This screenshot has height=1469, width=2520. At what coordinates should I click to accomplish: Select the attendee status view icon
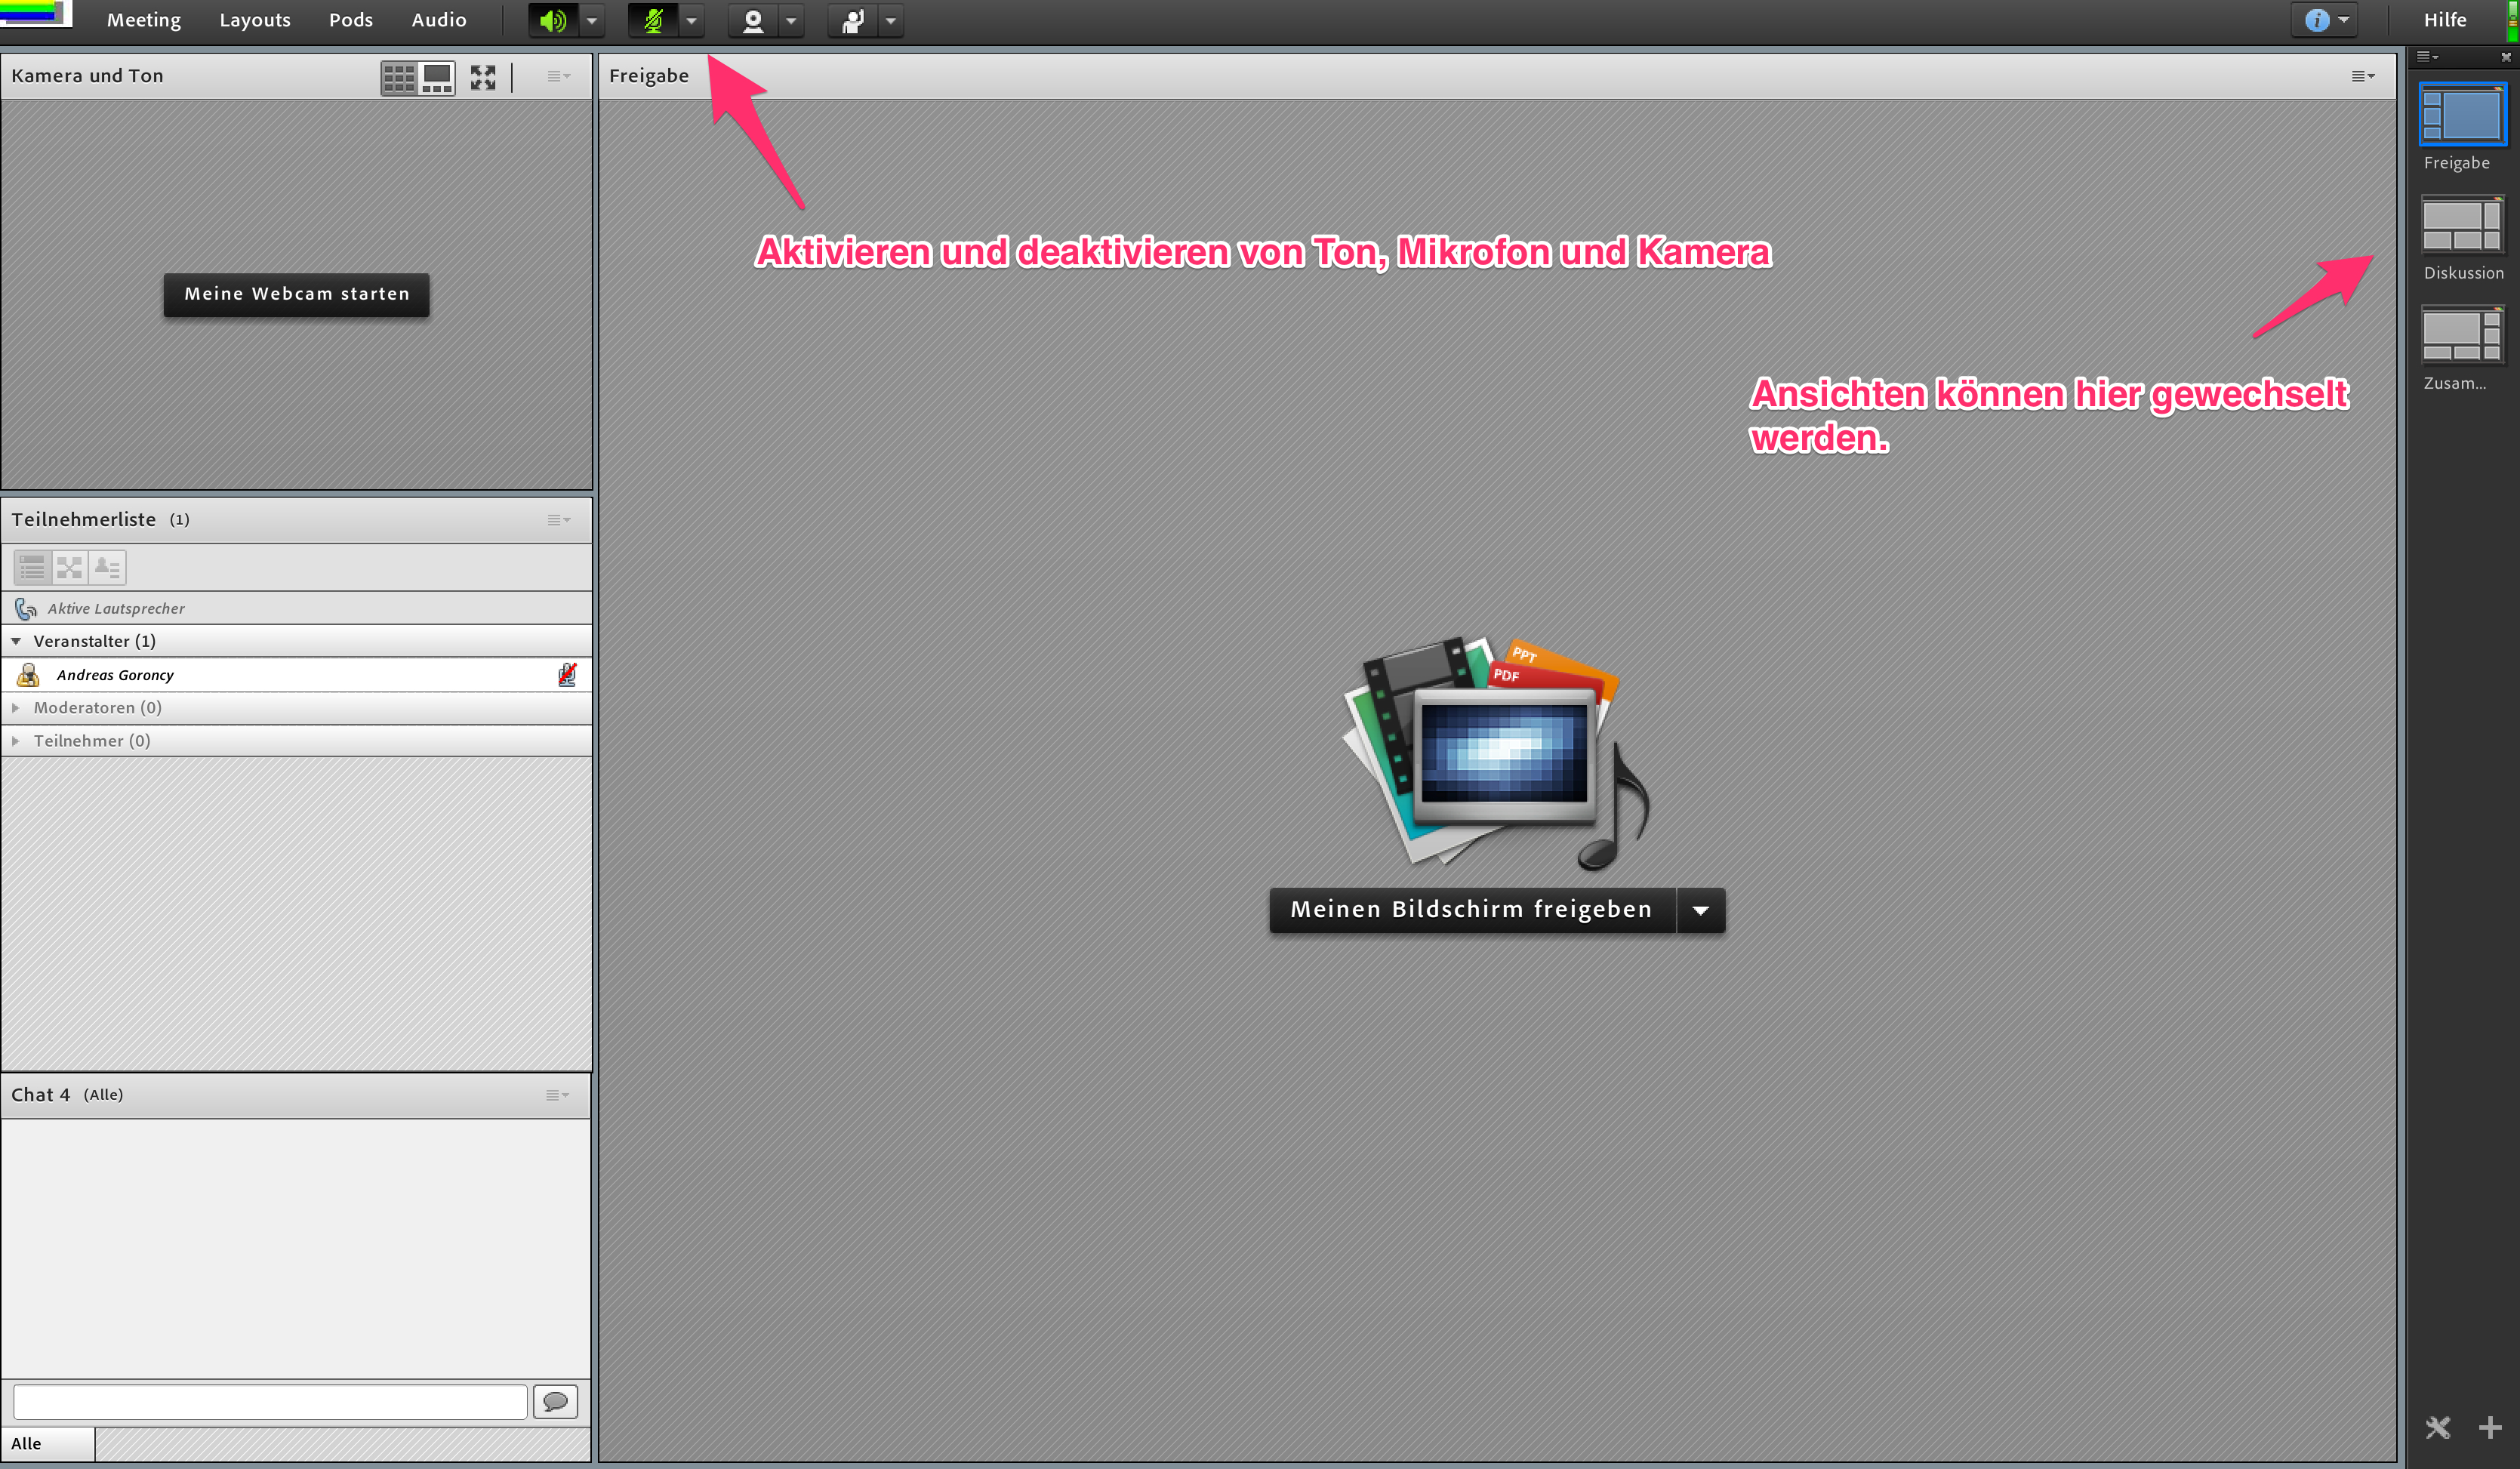coord(107,568)
